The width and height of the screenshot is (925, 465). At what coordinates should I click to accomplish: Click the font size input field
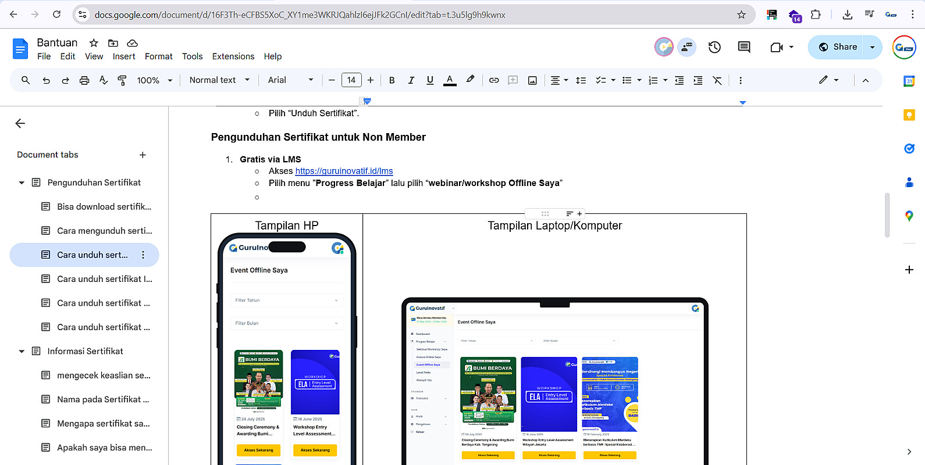tap(351, 80)
